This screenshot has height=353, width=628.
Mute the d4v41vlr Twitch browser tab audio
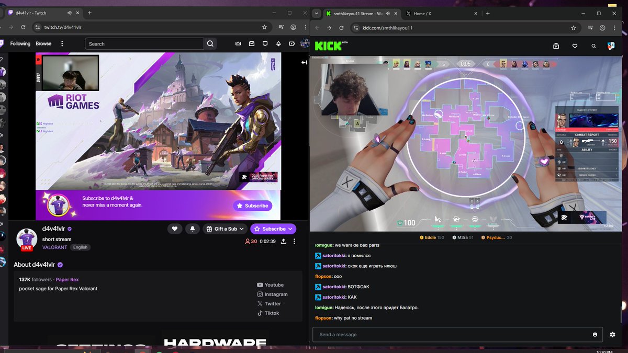(x=70, y=13)
